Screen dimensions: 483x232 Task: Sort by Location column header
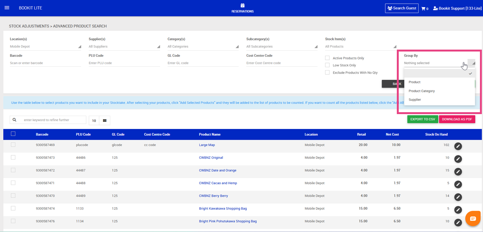[x=311, y=134]
